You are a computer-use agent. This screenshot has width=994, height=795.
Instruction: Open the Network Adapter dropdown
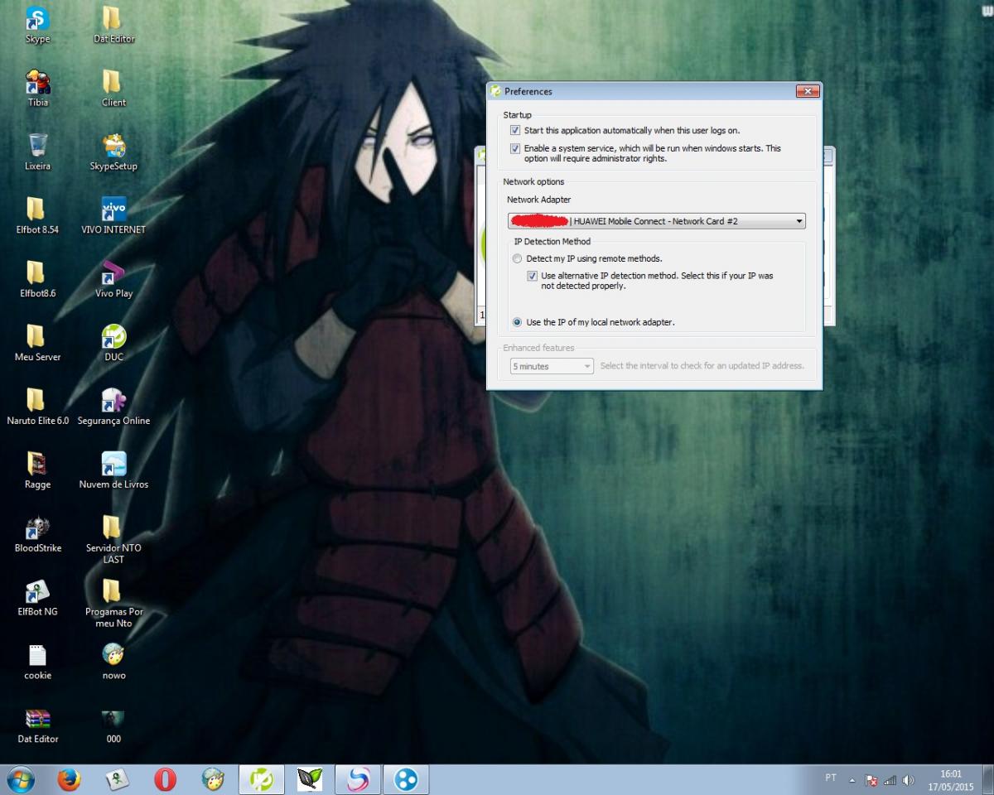(656, 221)
